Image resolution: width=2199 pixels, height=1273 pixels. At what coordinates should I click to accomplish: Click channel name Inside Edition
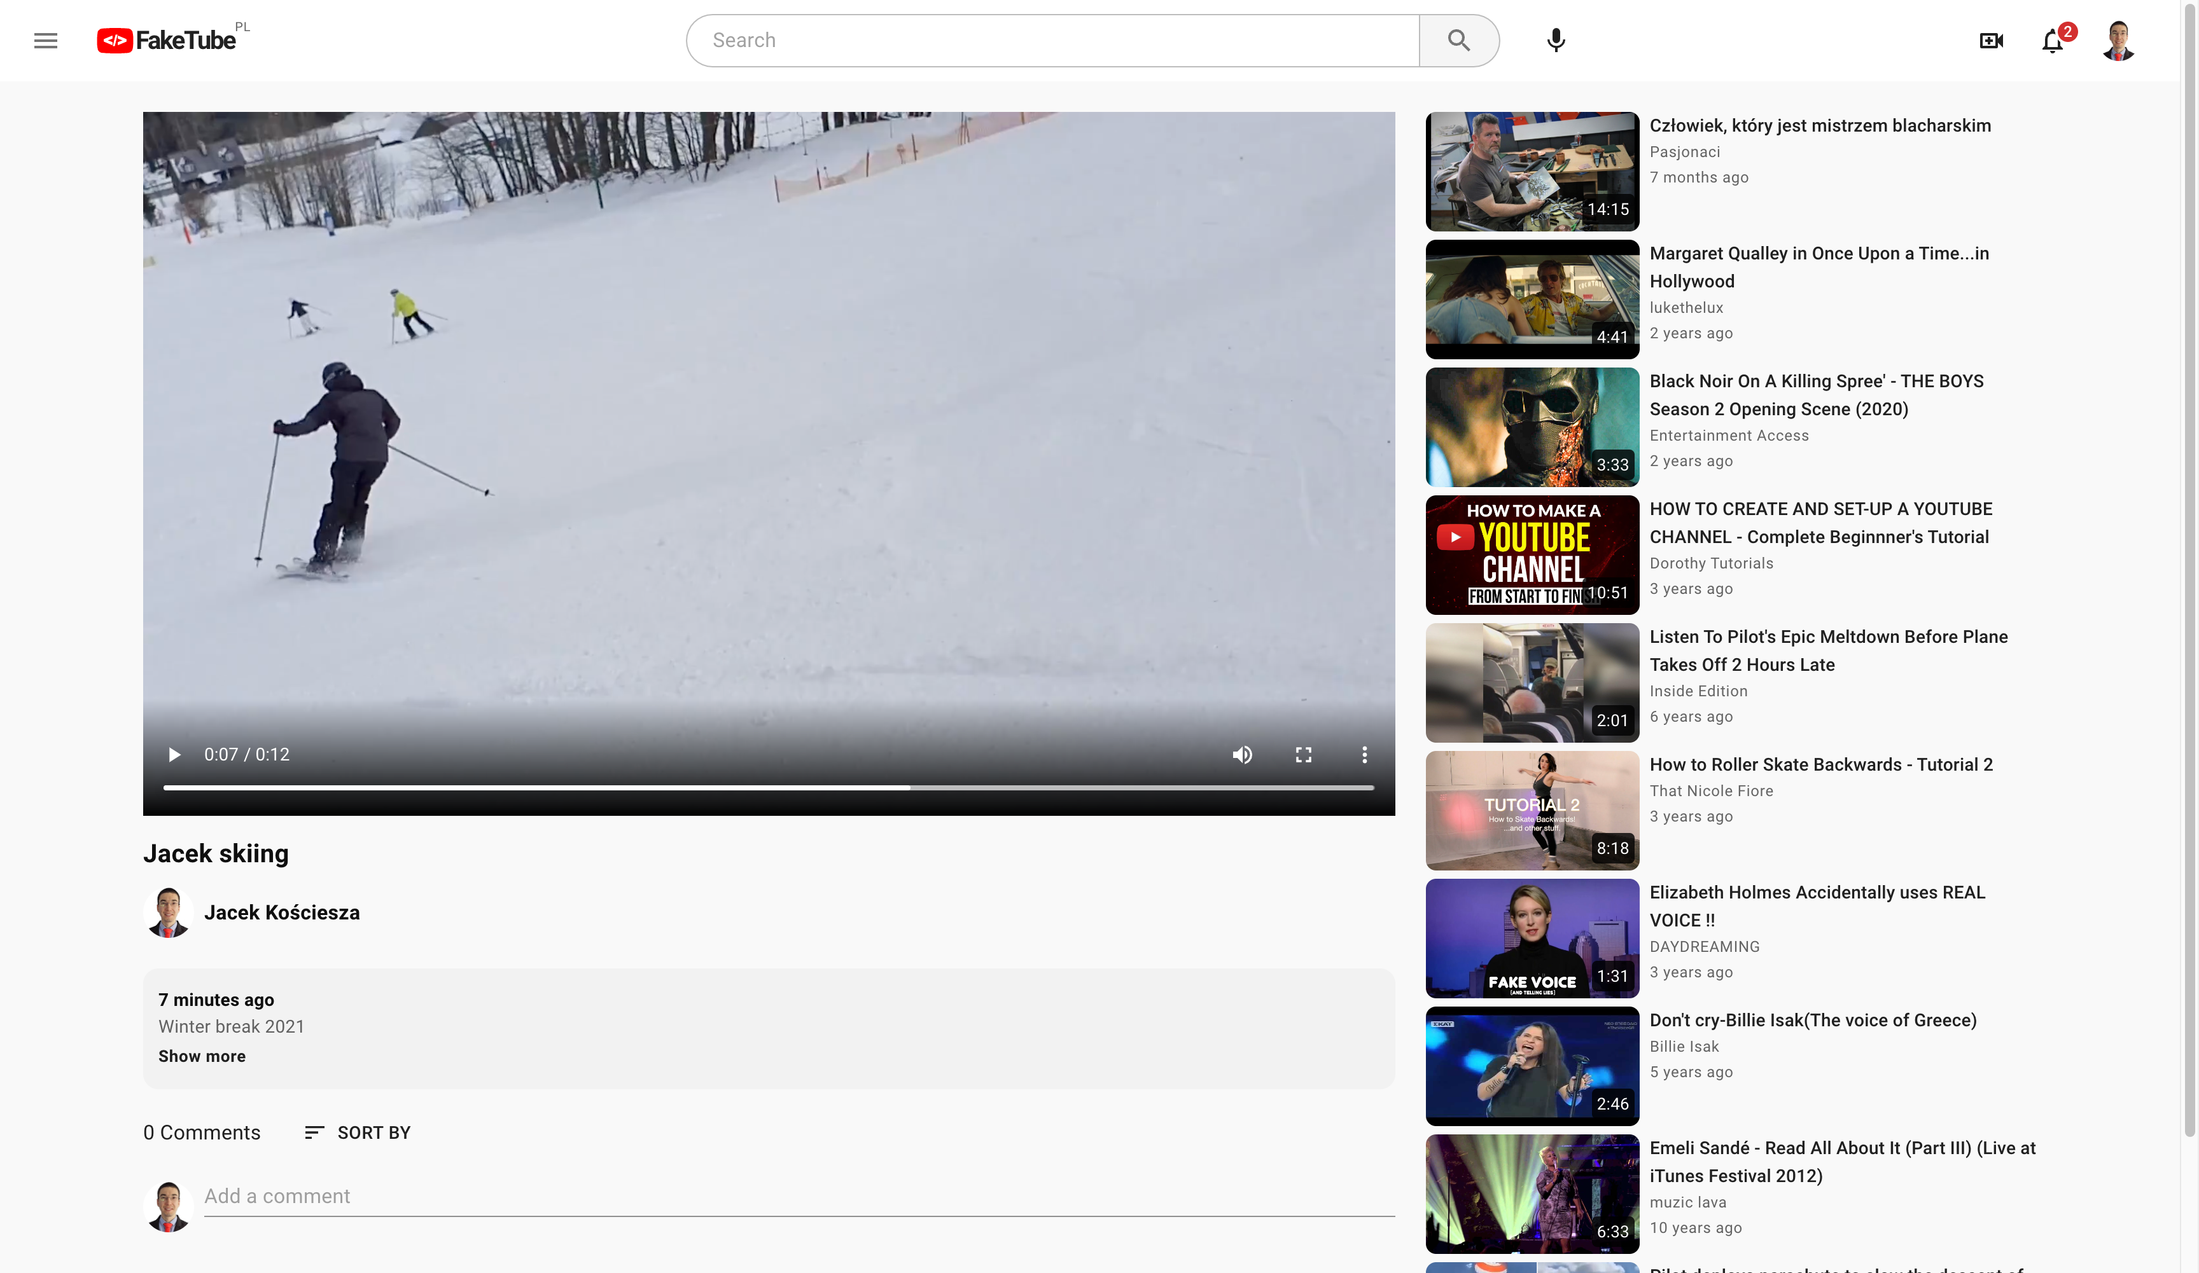(1698, 691)
